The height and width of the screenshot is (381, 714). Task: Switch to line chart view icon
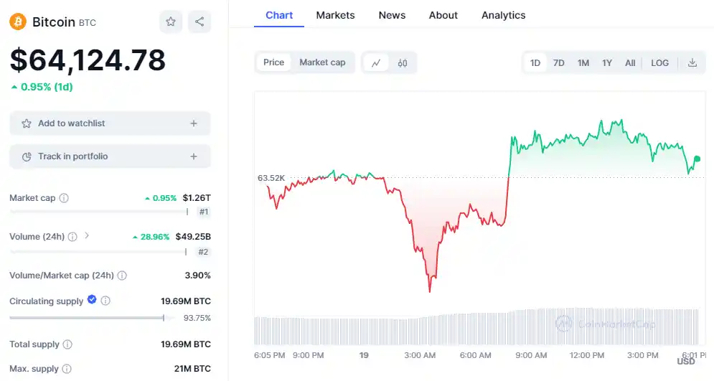point(376,63)
